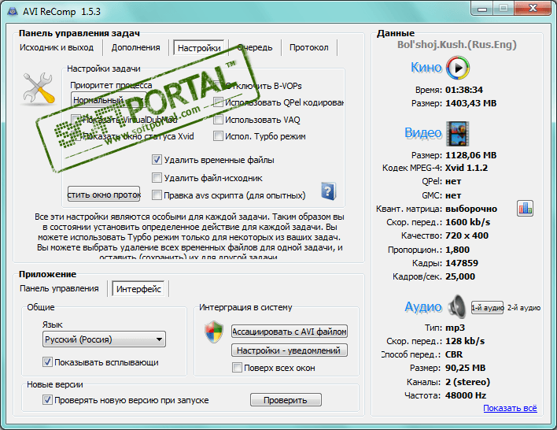This screenshot has width=557, height=430.
Task: Enable Отключить B-VOPs option
Action: [218, 86]
